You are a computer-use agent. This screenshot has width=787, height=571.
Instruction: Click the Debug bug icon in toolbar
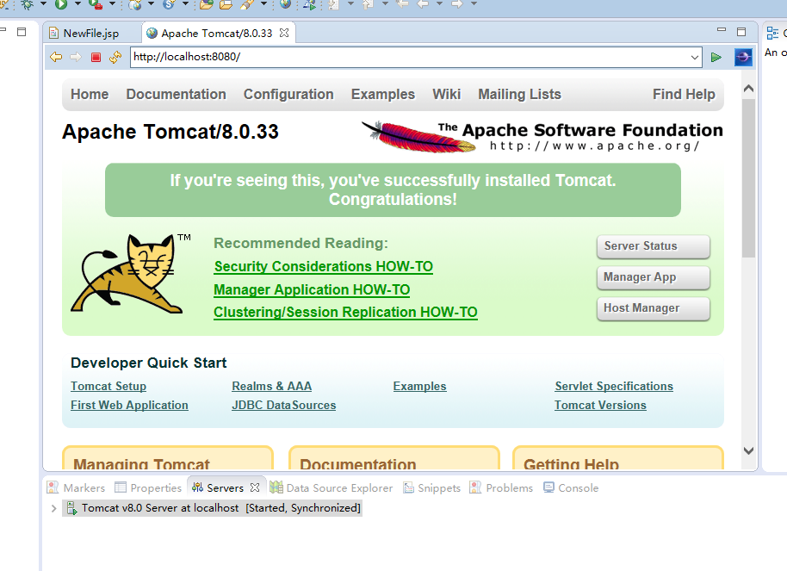click(27, 4)
